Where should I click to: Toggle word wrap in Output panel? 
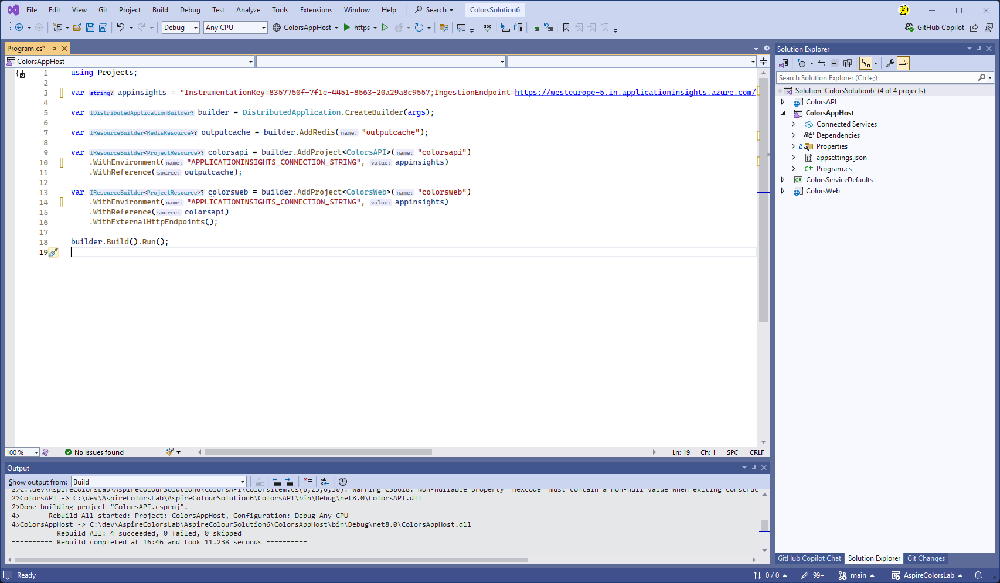pos(325,482)
